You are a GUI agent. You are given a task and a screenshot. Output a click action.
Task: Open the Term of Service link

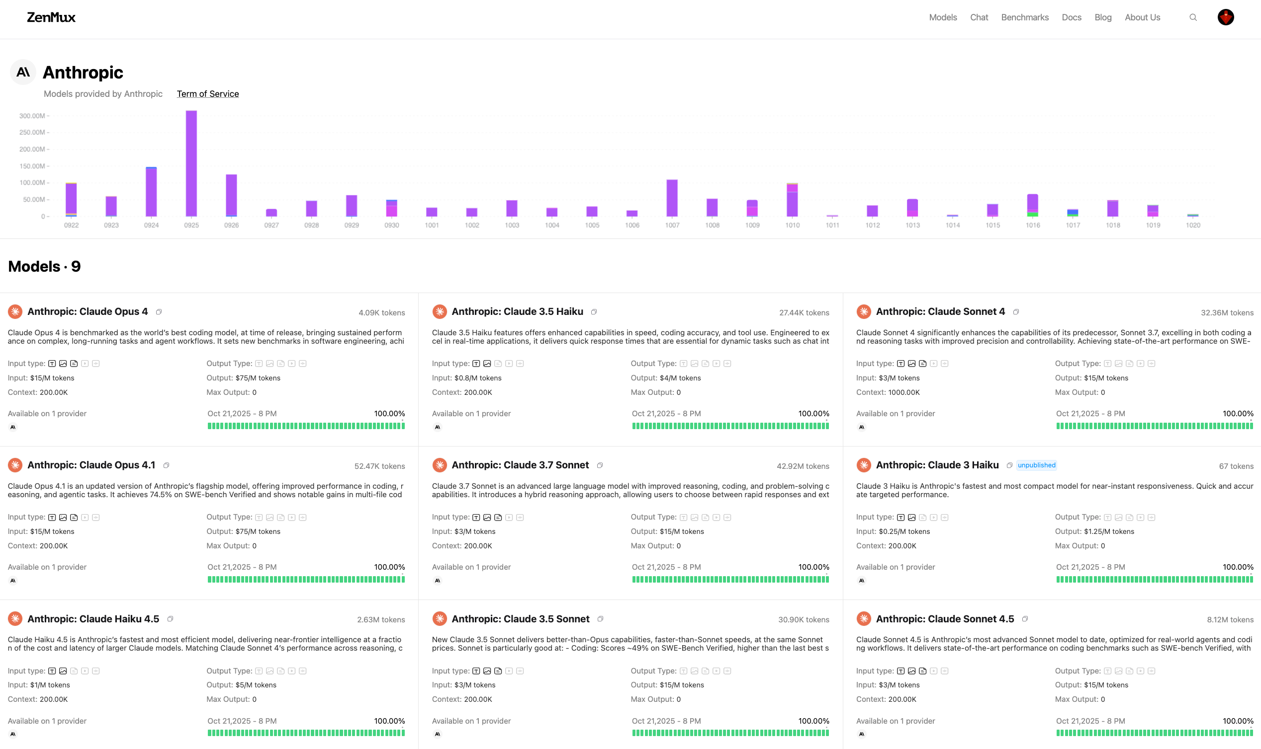[208, 94]
